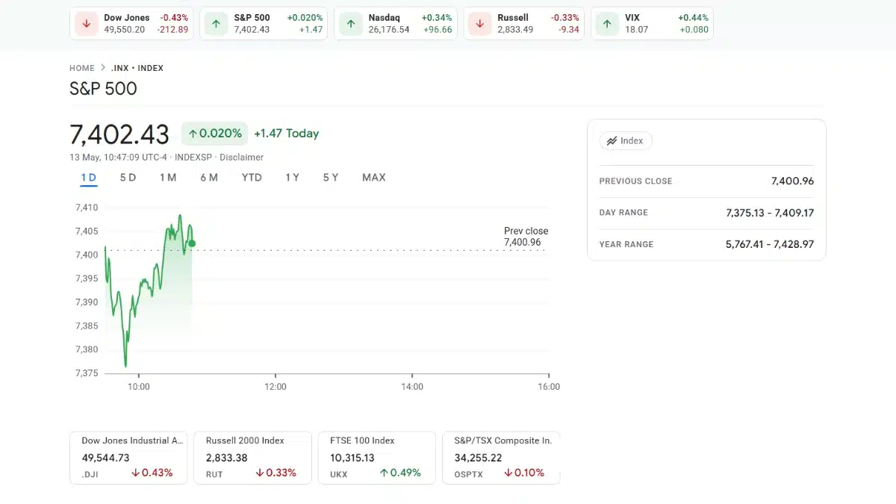Click the VIX green up-arrow icon
Image resolution: width=896 pixels, height=504 pixels.
[607, 24]
